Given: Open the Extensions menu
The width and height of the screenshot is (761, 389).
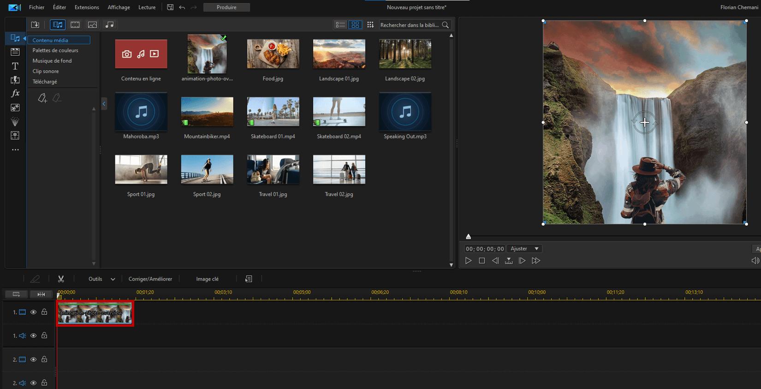Looking at the screenshot, I should pos(87,7).
